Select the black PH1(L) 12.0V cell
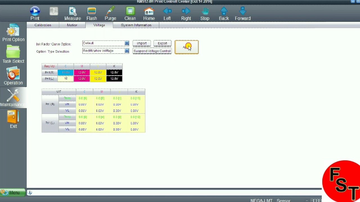This screenshot has width=360, height=202. click(x=114, y=79)
